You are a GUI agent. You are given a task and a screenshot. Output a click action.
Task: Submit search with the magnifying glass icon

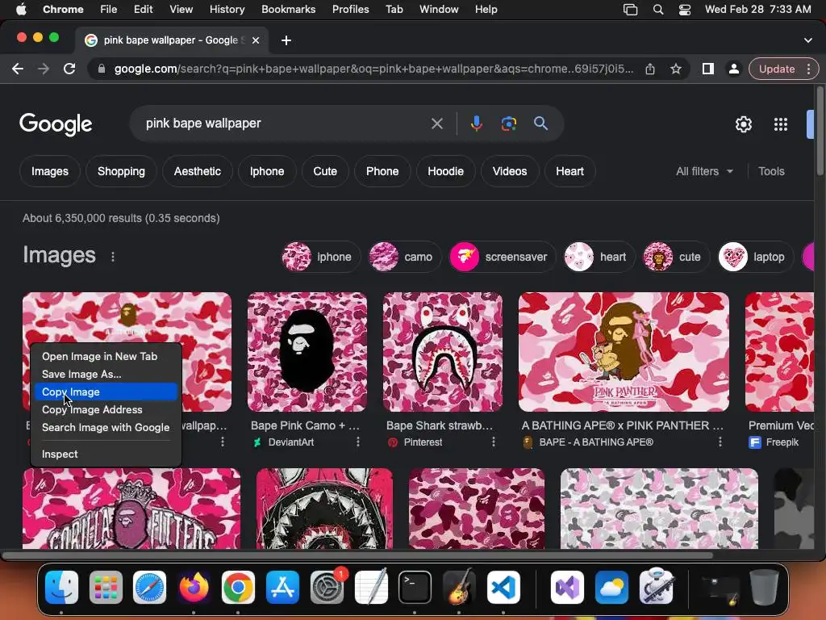[x=540, y=124]
